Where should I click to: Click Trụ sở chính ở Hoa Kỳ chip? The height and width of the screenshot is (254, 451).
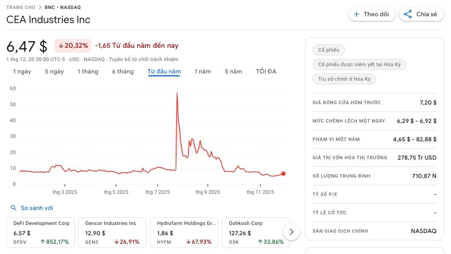[344, 79]
